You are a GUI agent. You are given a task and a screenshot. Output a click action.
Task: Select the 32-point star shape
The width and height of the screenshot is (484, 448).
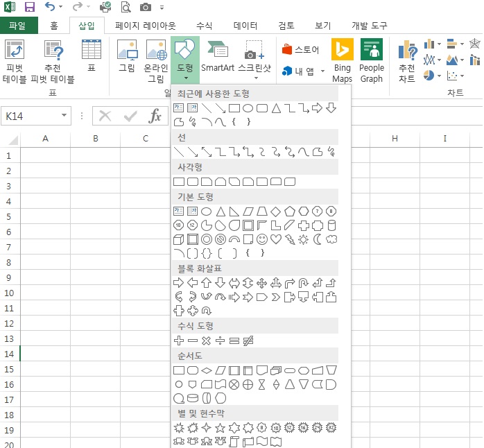pos(331,428)
